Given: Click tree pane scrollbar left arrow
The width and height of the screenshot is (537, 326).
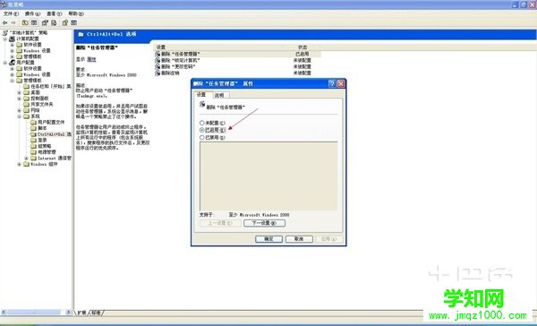Looking at the screenshot, I should pos(4,313).
